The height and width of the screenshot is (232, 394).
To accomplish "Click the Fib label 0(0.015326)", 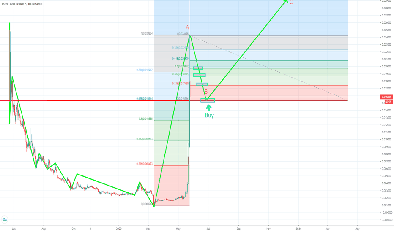I will (x=183, y=99).
